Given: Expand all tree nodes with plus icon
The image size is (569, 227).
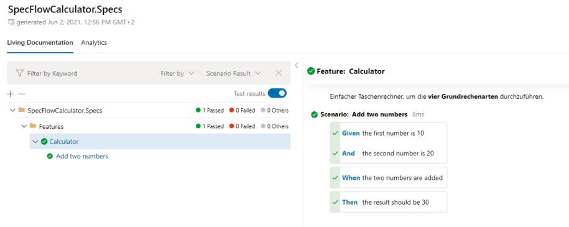Looking at the screenshot, I should click(x=11, y=94).
